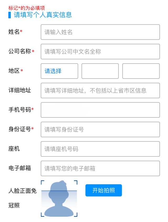Open the last 地区 district dropdown

[141, 71]
